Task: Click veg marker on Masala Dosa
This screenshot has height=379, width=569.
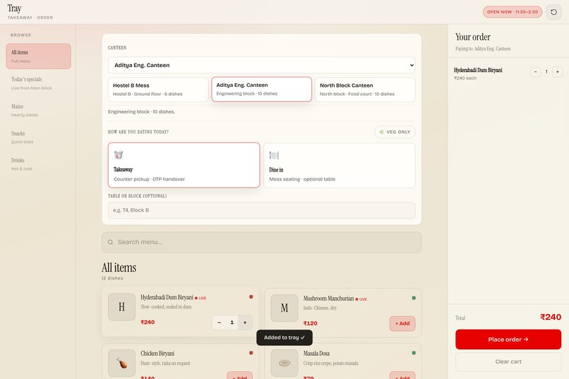Action: pyautogui.click(x=414, y=352)
